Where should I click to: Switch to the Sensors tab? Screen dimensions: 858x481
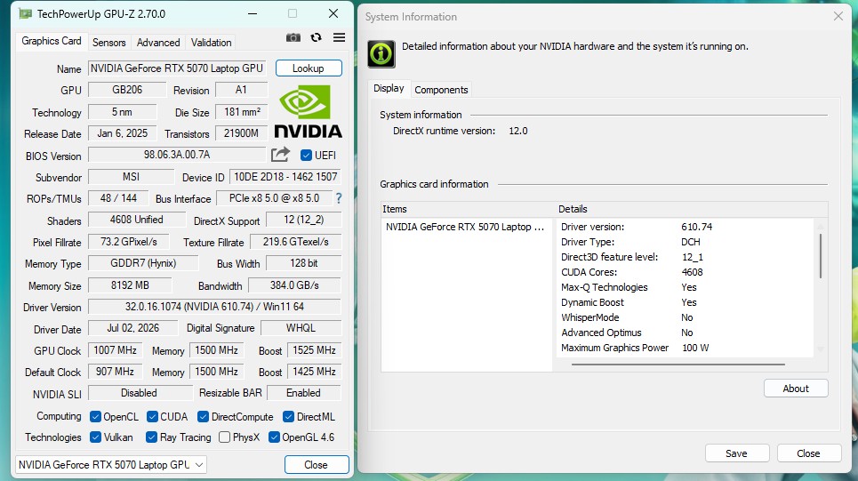click(108, 42)
